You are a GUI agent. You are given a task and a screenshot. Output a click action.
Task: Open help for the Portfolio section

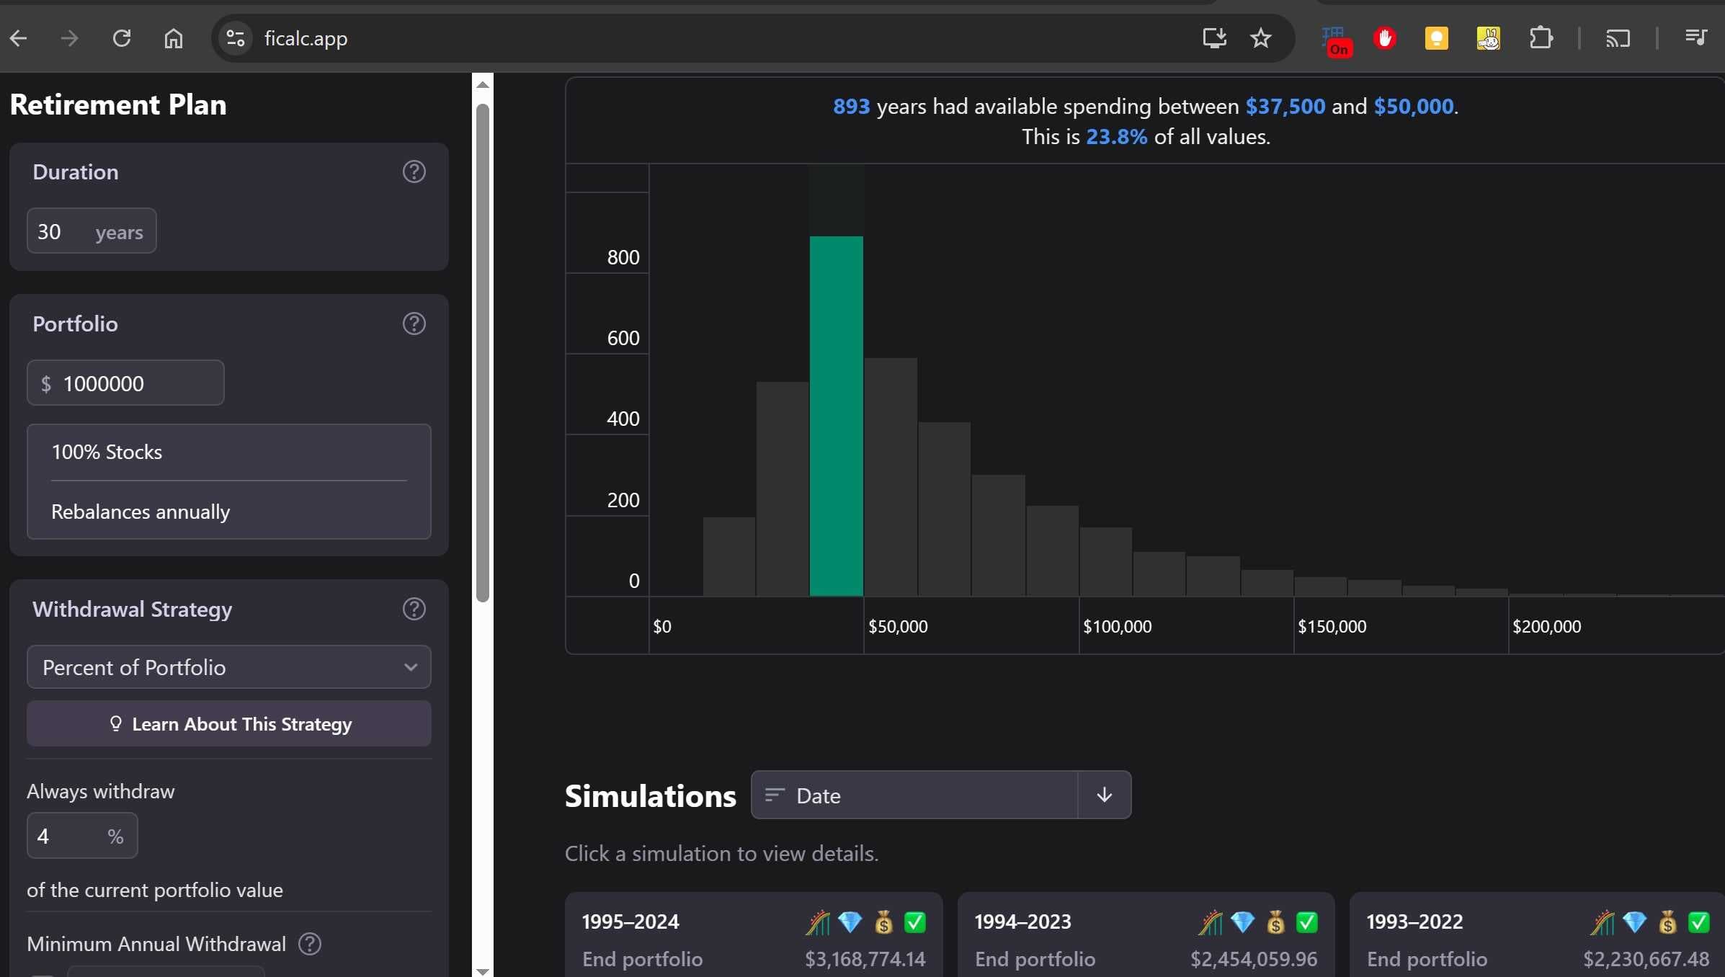click(414, 324)
